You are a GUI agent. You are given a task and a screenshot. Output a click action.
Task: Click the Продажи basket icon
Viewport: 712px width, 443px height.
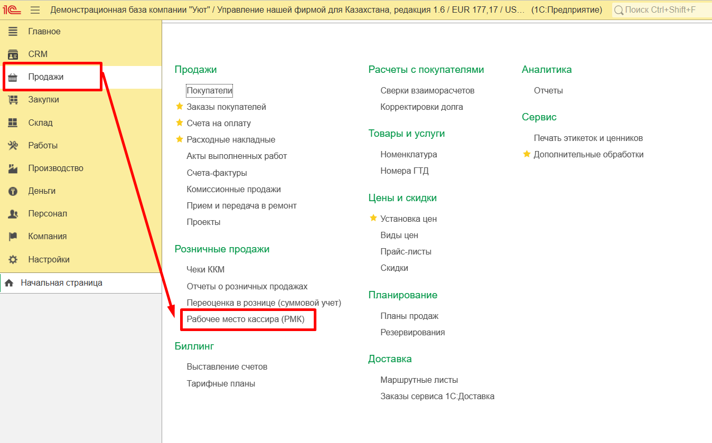[x=13, y=77]
